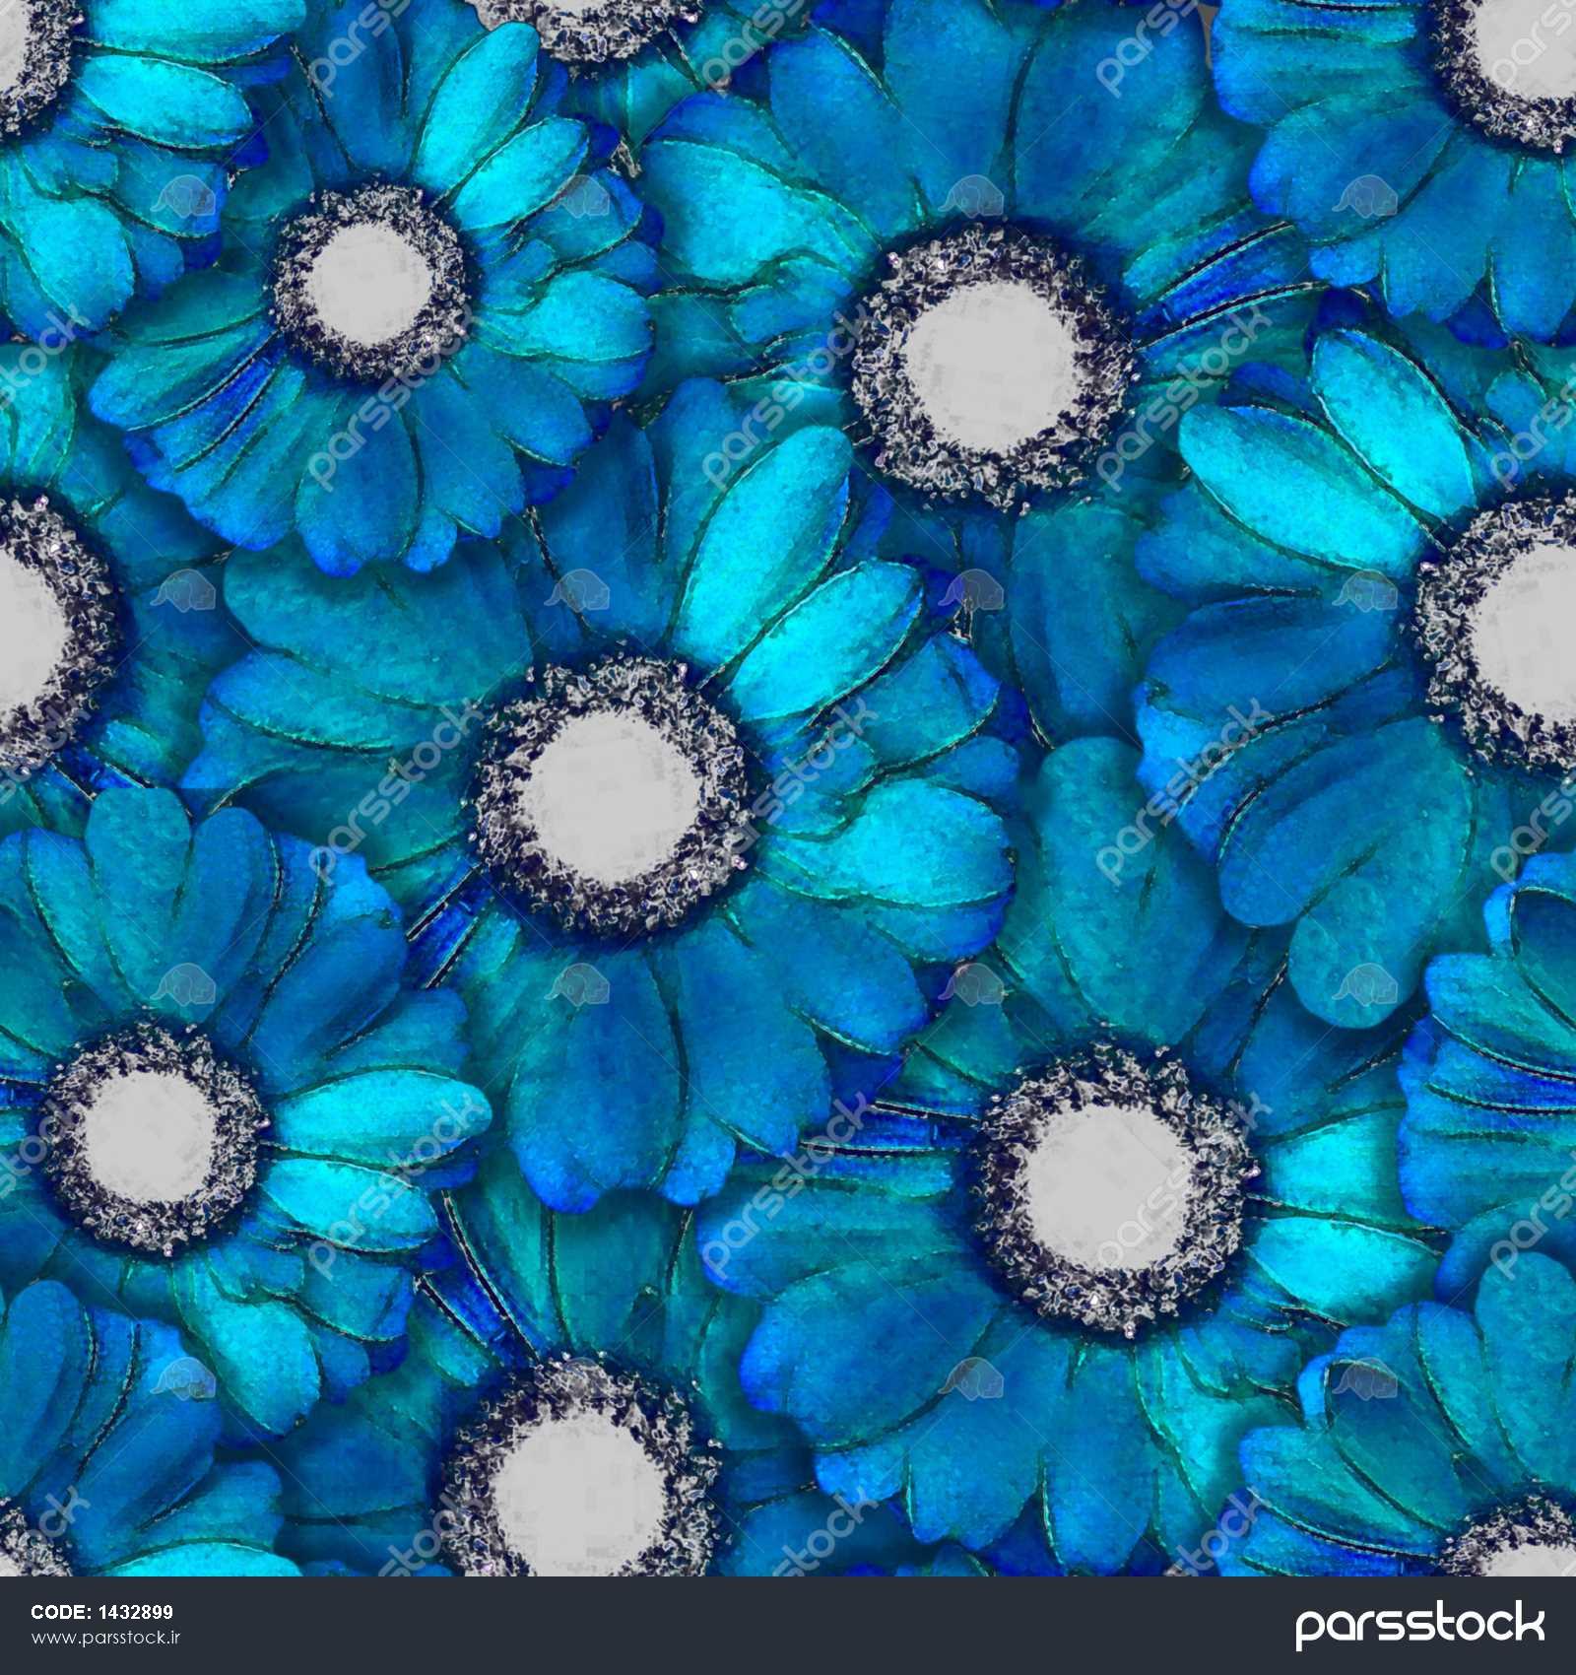Click the parsstock logo in the footer
1576x1675 pixels.
tap(1418, 1625)
